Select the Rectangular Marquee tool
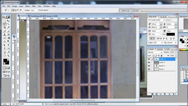 point(5,21)
